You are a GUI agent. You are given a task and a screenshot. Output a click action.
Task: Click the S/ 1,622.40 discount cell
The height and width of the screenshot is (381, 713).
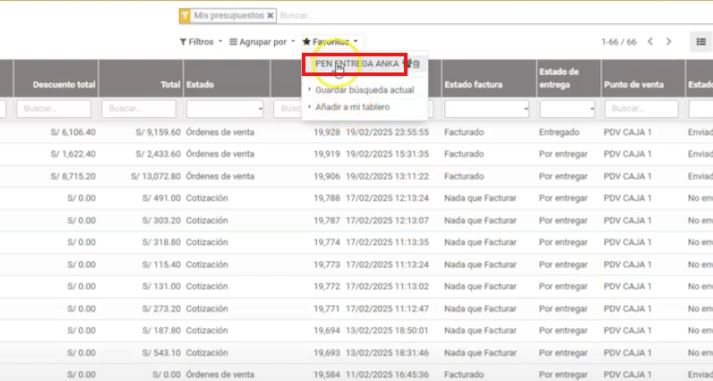[x=73, y=154]
